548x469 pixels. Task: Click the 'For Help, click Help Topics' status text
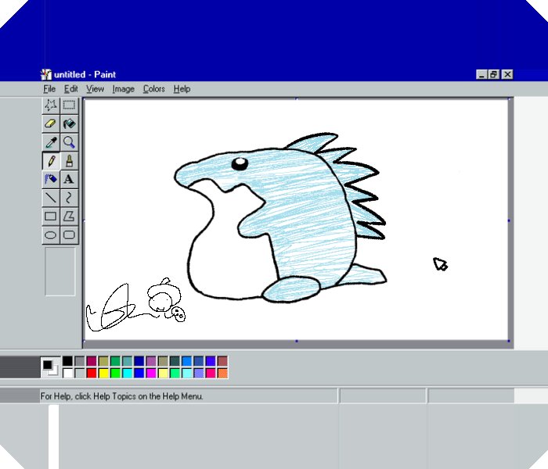tap(121, 396)
